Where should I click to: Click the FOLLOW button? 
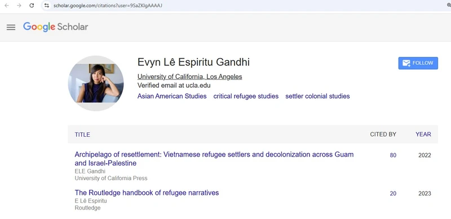(418, 63)
